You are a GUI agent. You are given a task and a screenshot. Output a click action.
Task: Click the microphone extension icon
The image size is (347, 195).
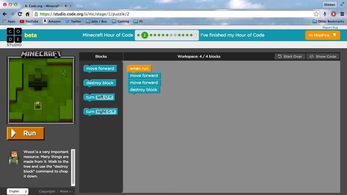click(x=325, y=14)
